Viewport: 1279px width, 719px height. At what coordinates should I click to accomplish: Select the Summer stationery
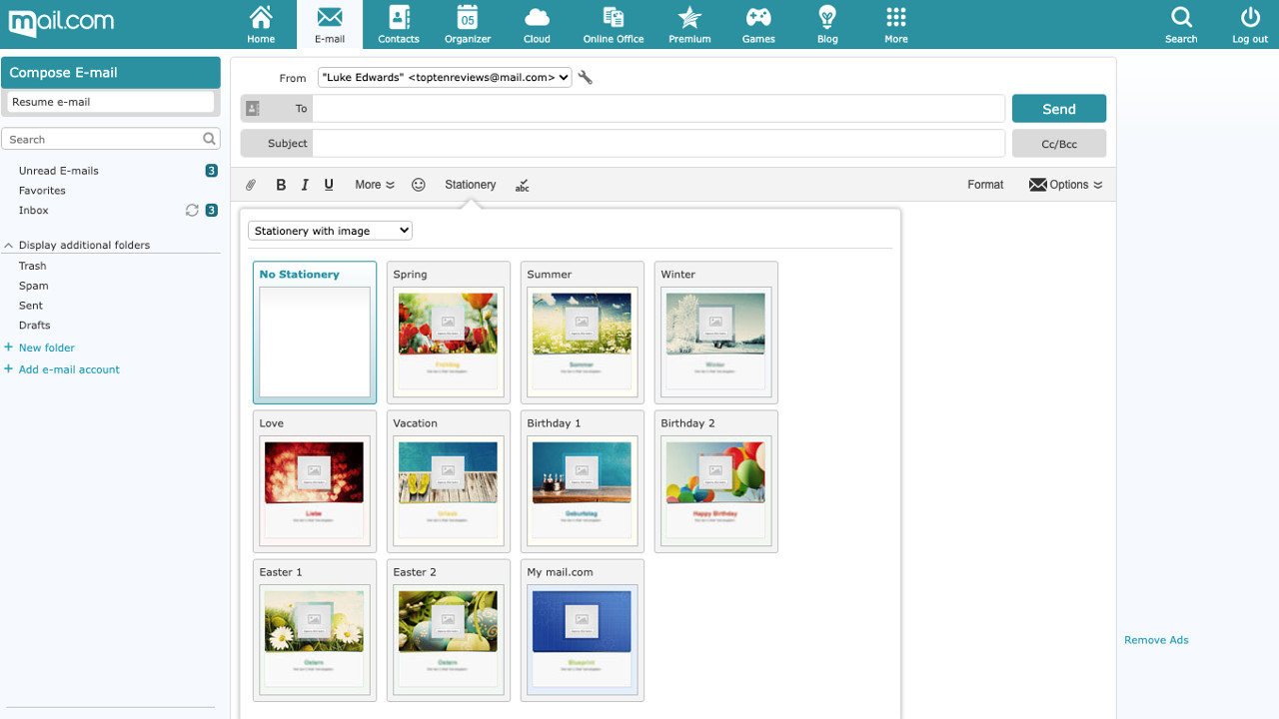583,333
